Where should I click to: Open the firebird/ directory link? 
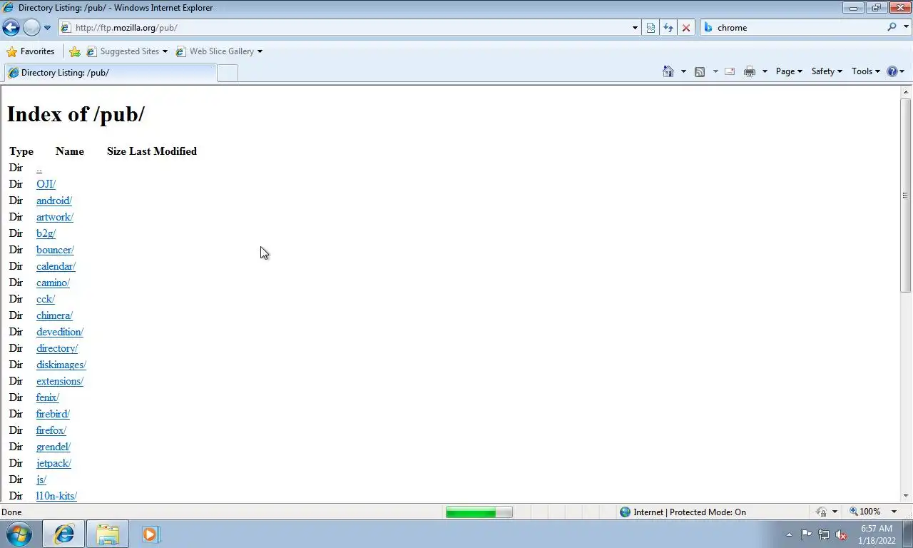pyautogui.click(x=53, y=414)
